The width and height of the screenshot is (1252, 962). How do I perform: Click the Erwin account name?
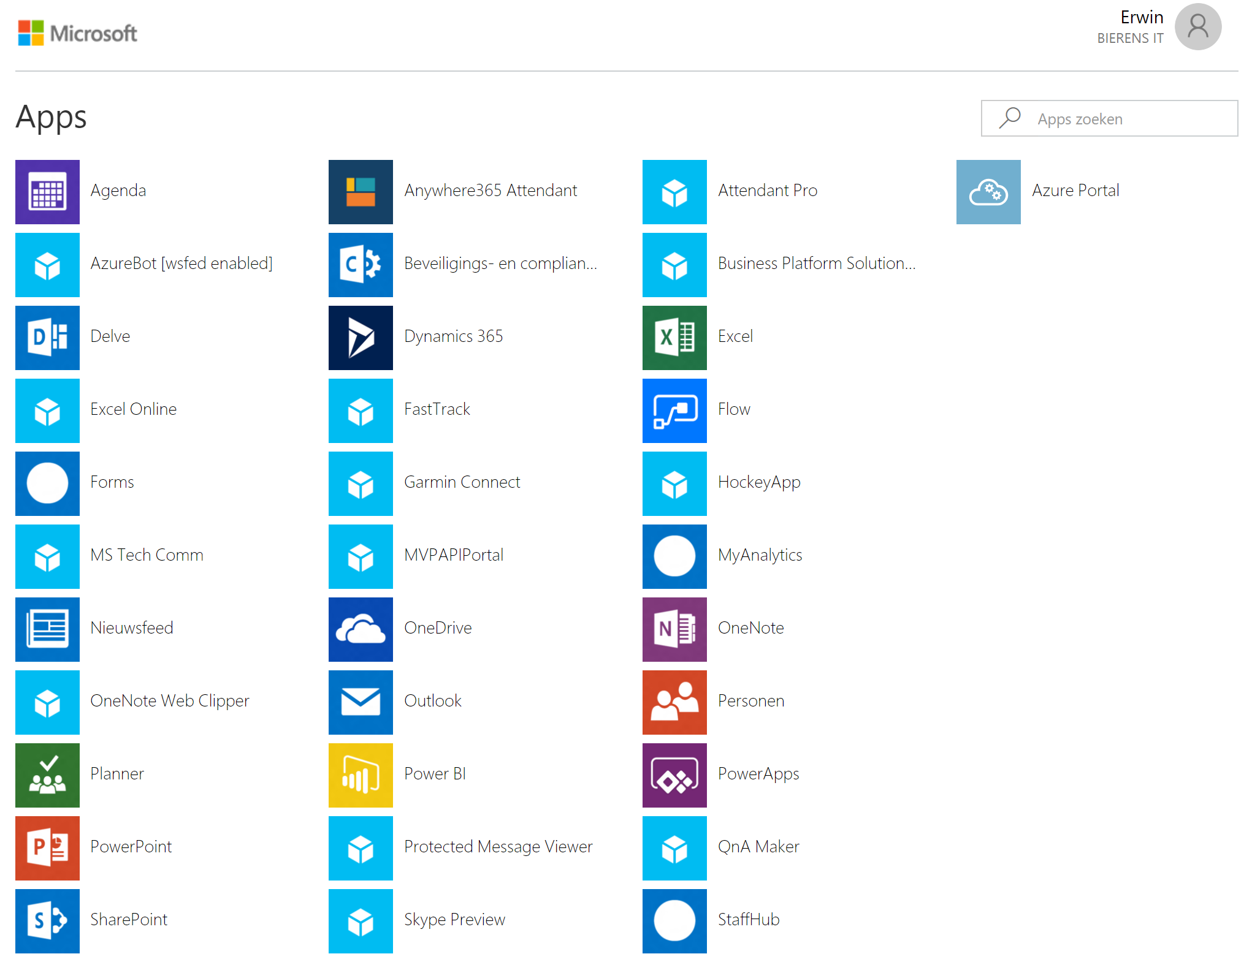click(x=1142, y=17)
